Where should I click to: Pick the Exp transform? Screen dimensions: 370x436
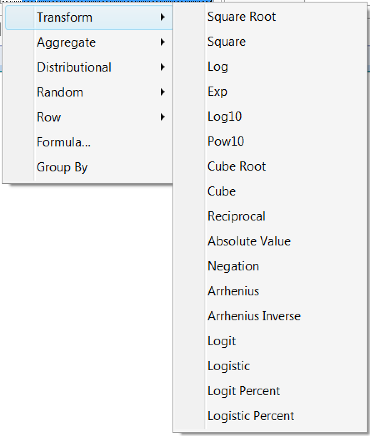click(x=217, y=92)
